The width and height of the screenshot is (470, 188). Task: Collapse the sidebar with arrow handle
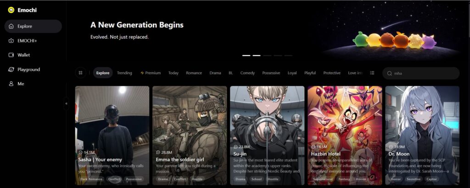click(66, 103)
